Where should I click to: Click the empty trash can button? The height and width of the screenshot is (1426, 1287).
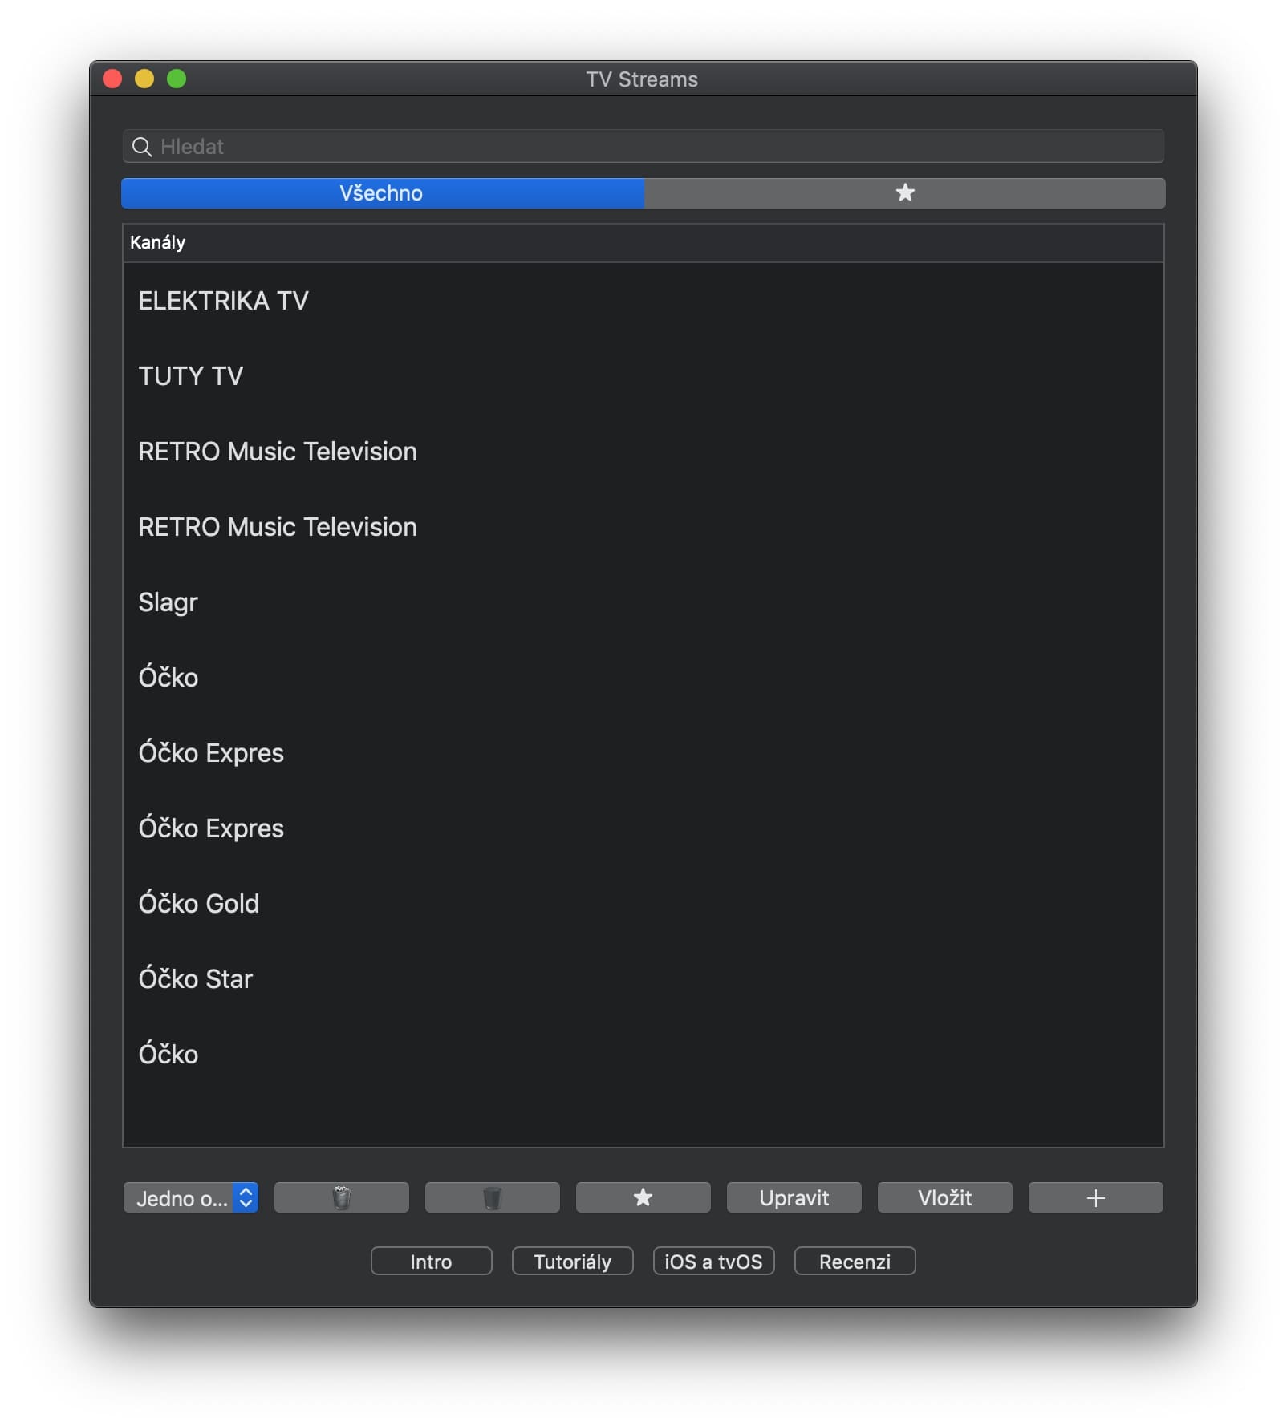coord(492,1197)
